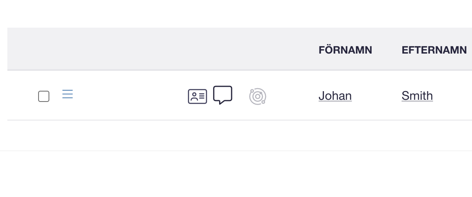Open the Johan first name link
Image resolution: width=472 pixels, height=197 pixels.
pyautogui.click(x=335, y=96)
